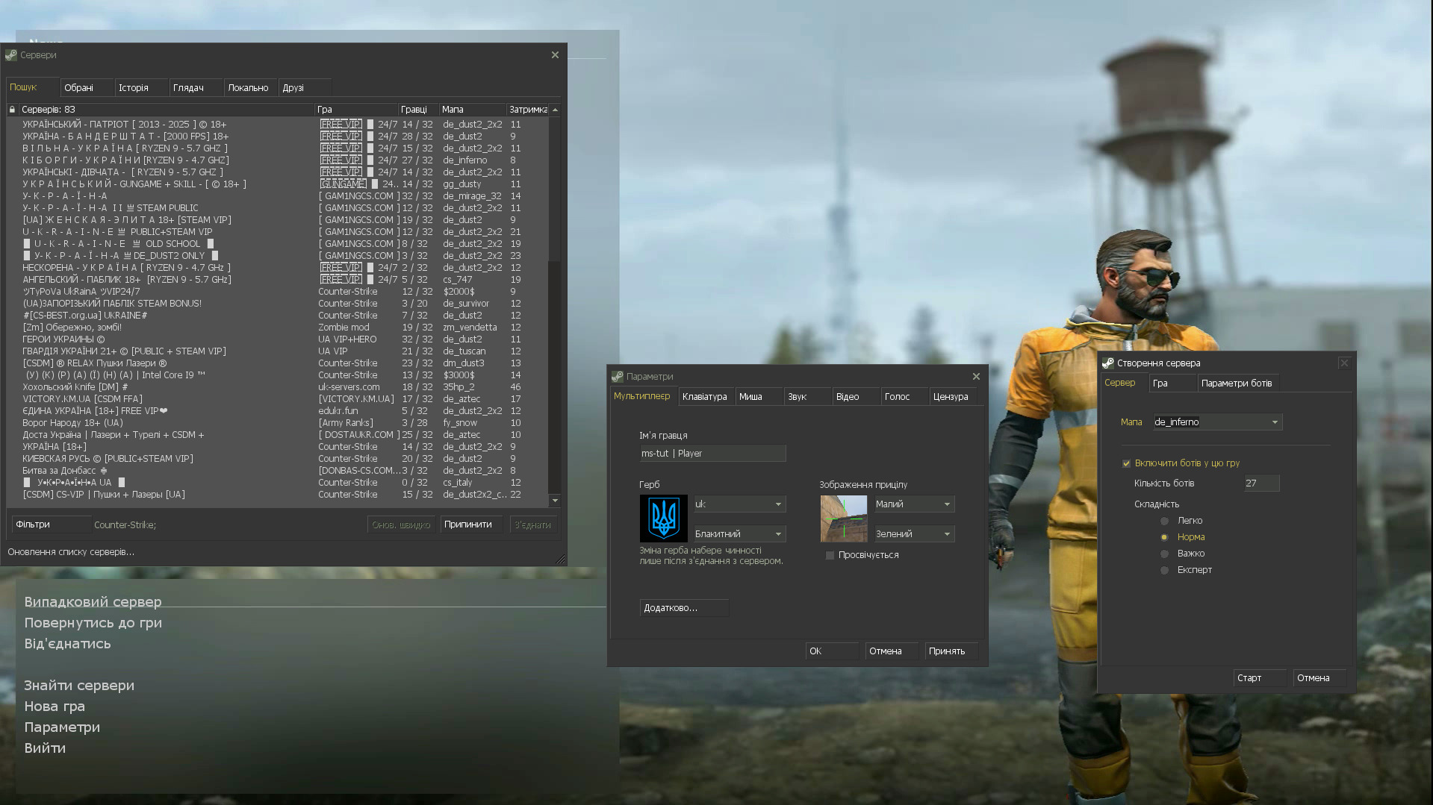The width and height of the screenshot is (1433, 805).
Task: Click the Додатково... button
Action: pos(684,608)
